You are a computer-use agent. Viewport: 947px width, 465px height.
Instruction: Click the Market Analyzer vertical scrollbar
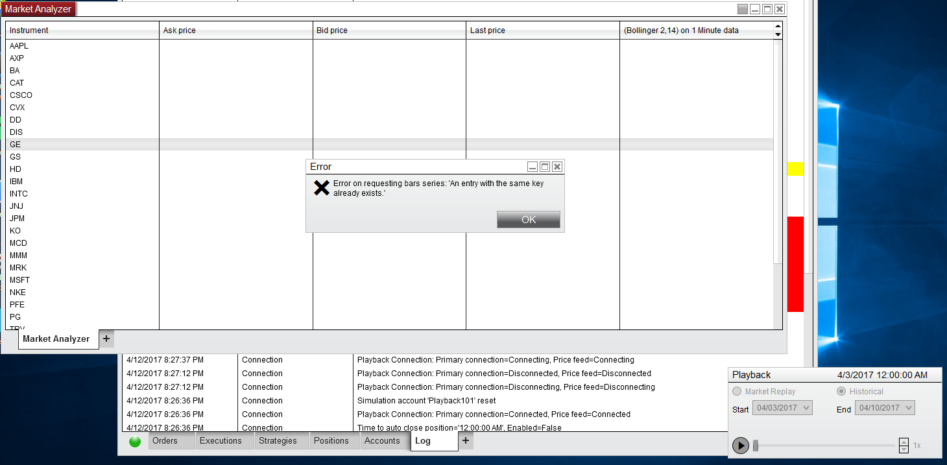[778, 152]
